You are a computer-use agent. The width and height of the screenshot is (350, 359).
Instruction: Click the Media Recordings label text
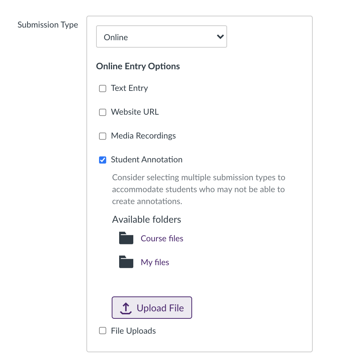[143, 136]
